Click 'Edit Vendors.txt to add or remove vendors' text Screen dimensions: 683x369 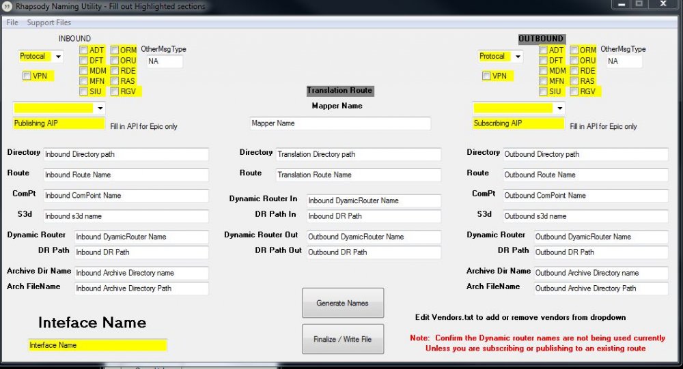click(x=520, y=317)
